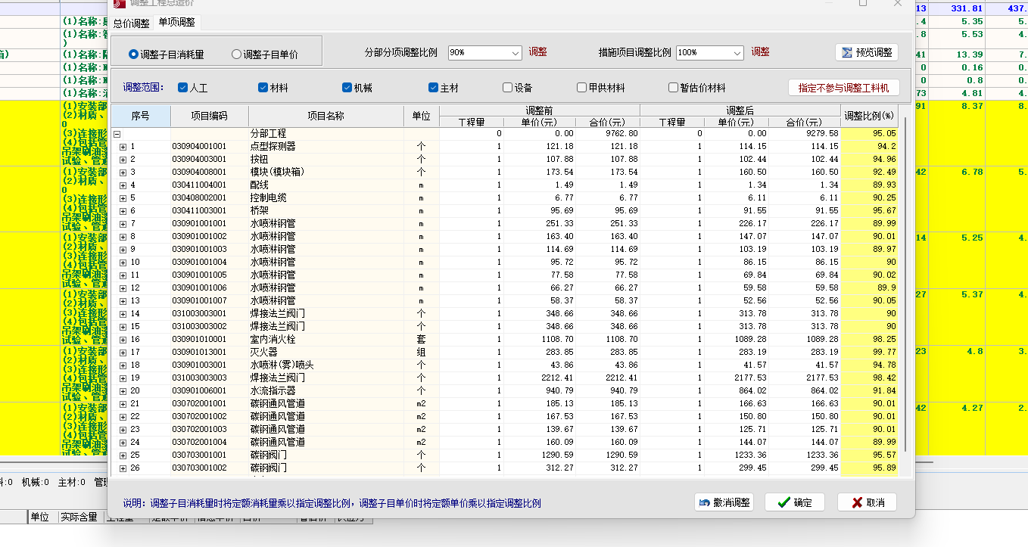Expand row 5 控制电缆
The height and width of the screenshot is (547, 1028).
123,198
